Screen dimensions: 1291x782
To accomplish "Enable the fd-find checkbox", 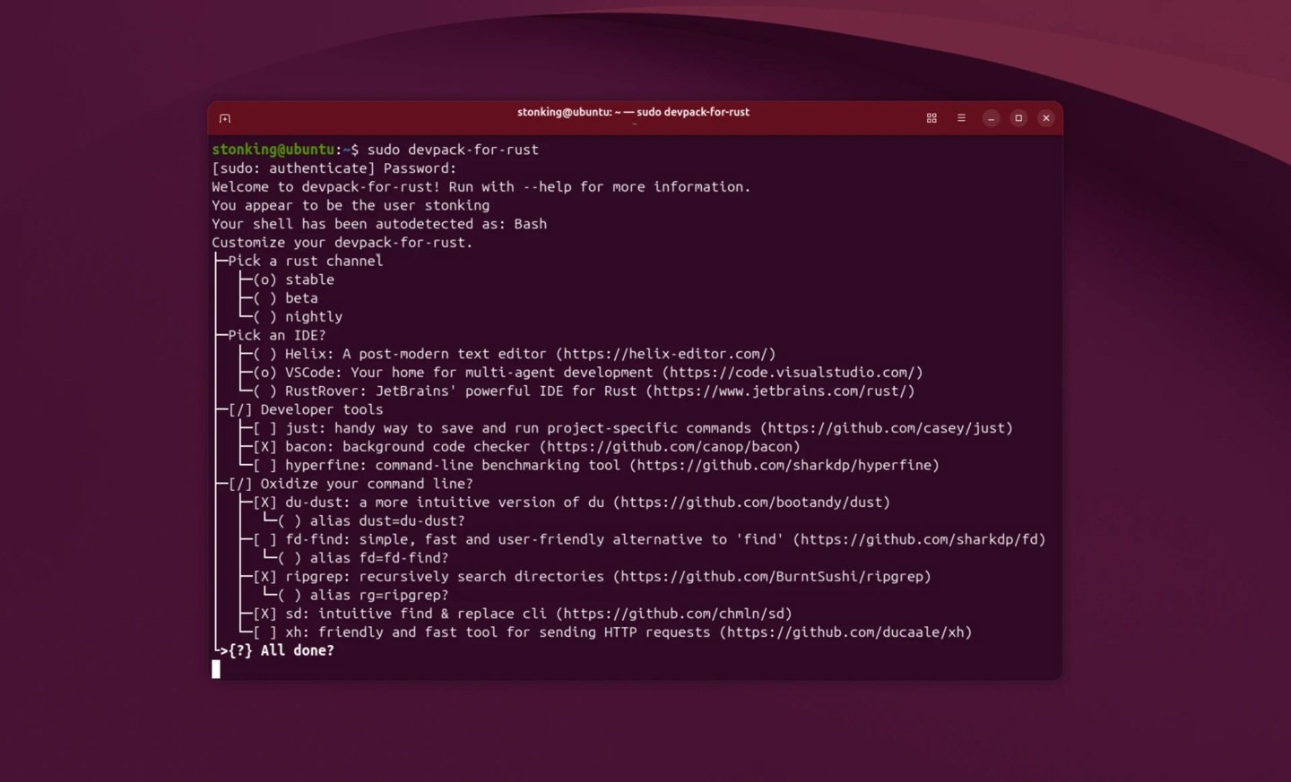I will (x=264, y=540).
